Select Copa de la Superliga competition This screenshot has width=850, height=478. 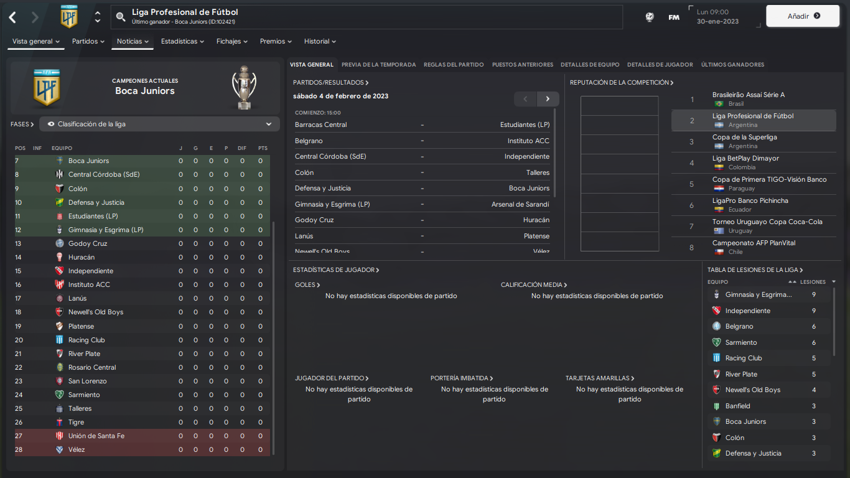754,141
